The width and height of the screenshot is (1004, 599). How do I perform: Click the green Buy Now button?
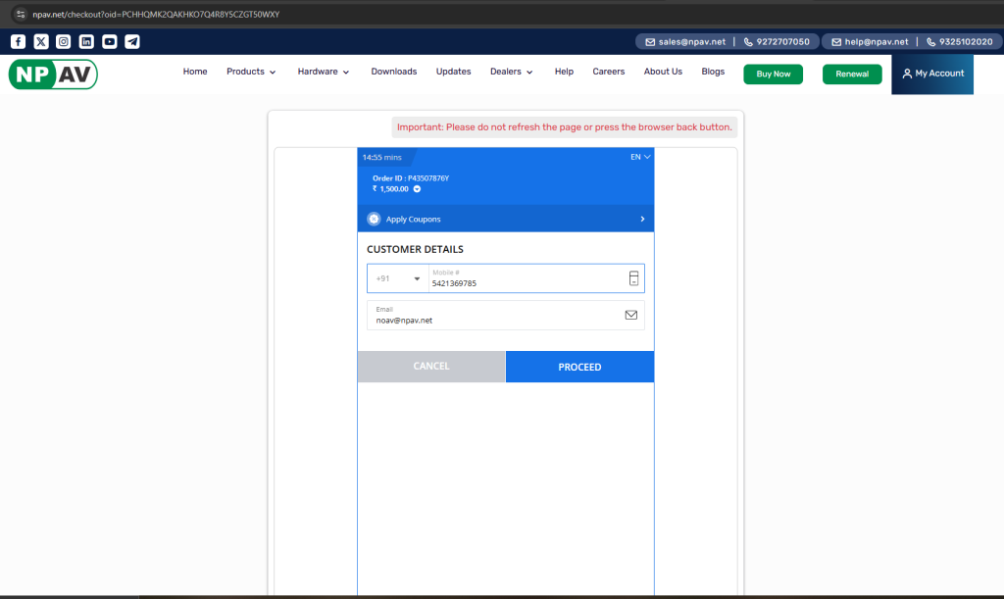(773, 75)
